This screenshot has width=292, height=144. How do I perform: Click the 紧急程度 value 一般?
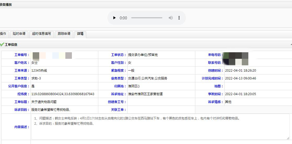tap(131, 71)
